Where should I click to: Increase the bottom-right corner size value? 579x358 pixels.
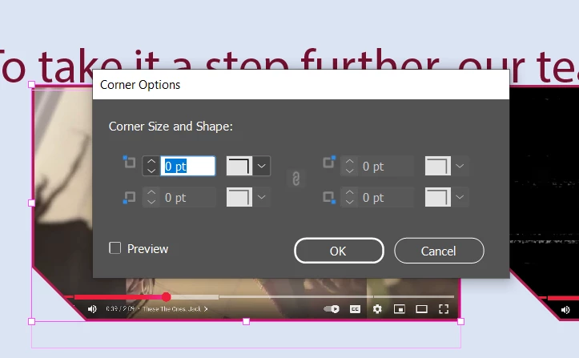[349, 193]
